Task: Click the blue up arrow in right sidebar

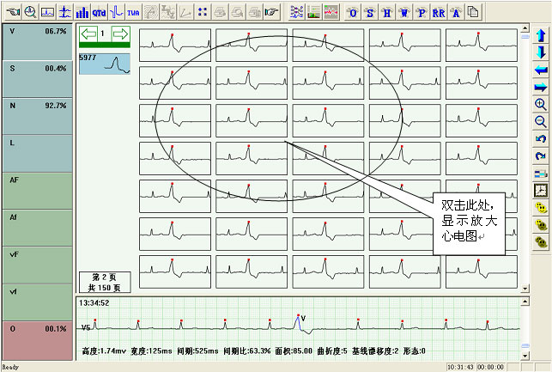Action: (x=541, y=36)
